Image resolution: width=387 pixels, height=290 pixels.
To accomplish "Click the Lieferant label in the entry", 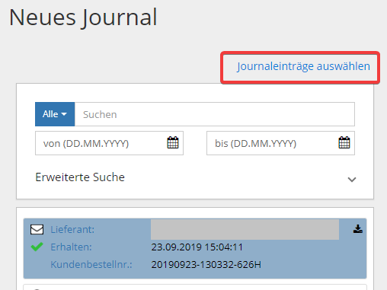I will coord(72,230).
